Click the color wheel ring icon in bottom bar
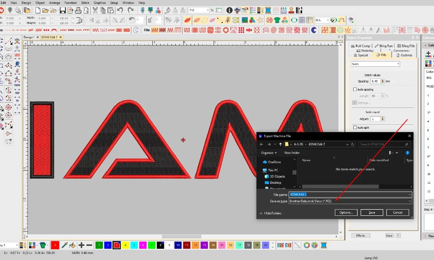434x260 pixels. pos(306,245)
